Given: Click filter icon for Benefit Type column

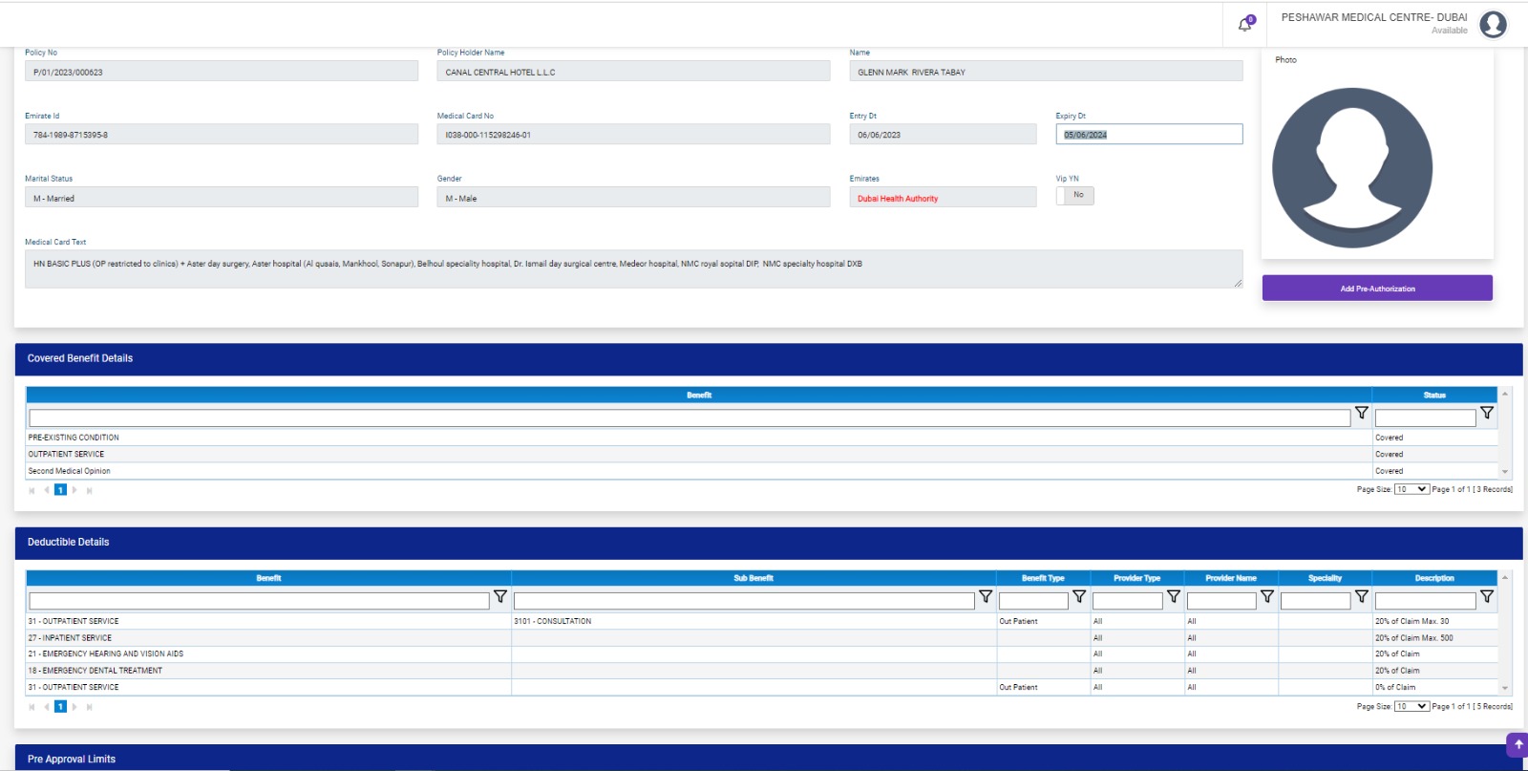Looking at the screenshot, I should pos(1079,597).
